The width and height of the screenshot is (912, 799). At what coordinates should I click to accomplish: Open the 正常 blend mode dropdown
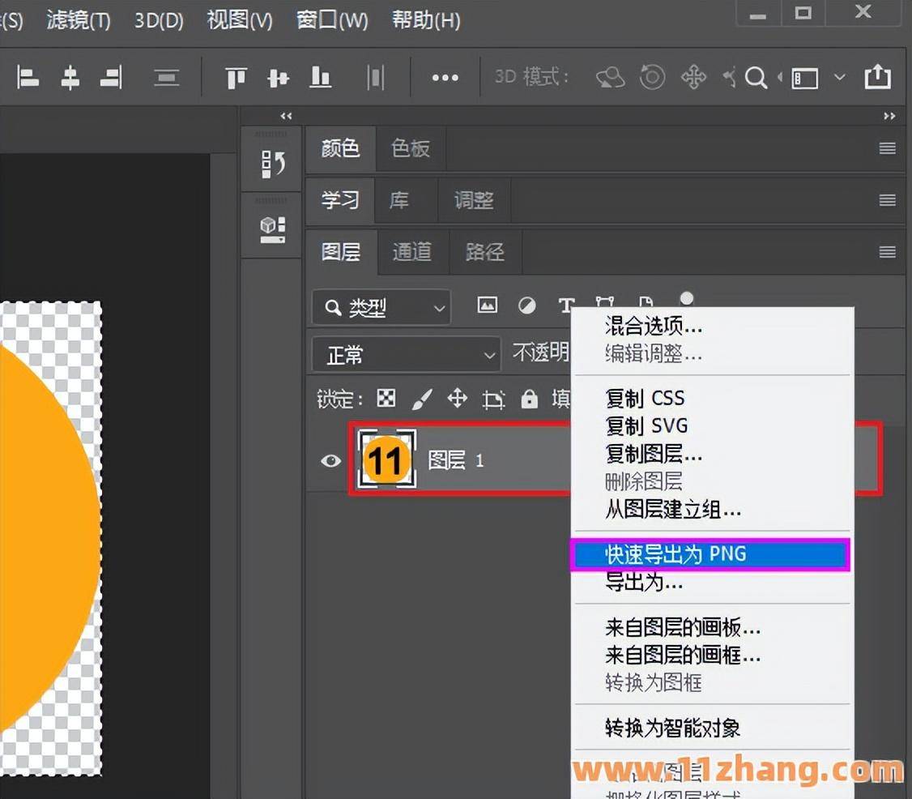coord(407,354)
